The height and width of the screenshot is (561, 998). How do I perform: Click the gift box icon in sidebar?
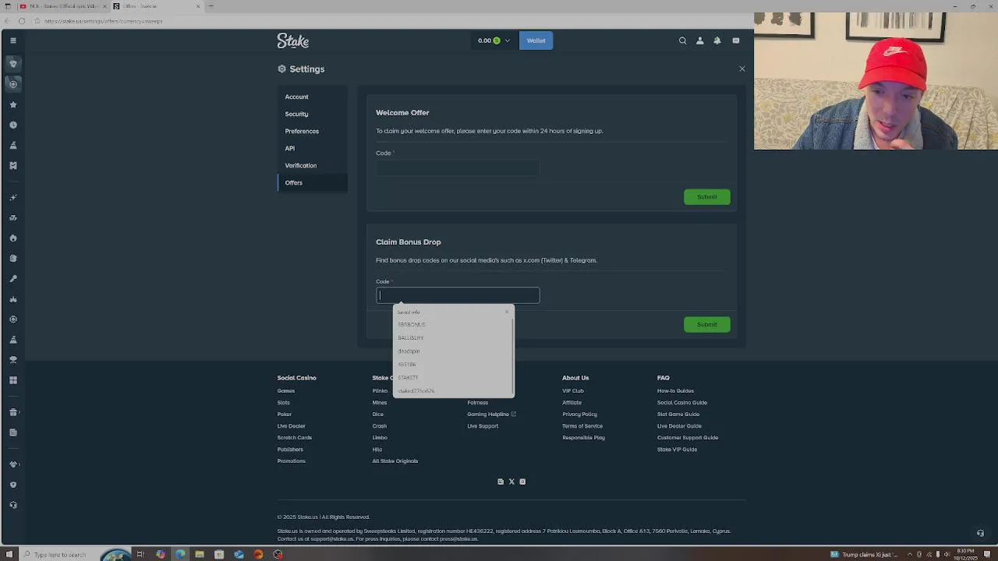[13, 412]
